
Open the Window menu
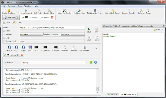click(x=28, y=6)
